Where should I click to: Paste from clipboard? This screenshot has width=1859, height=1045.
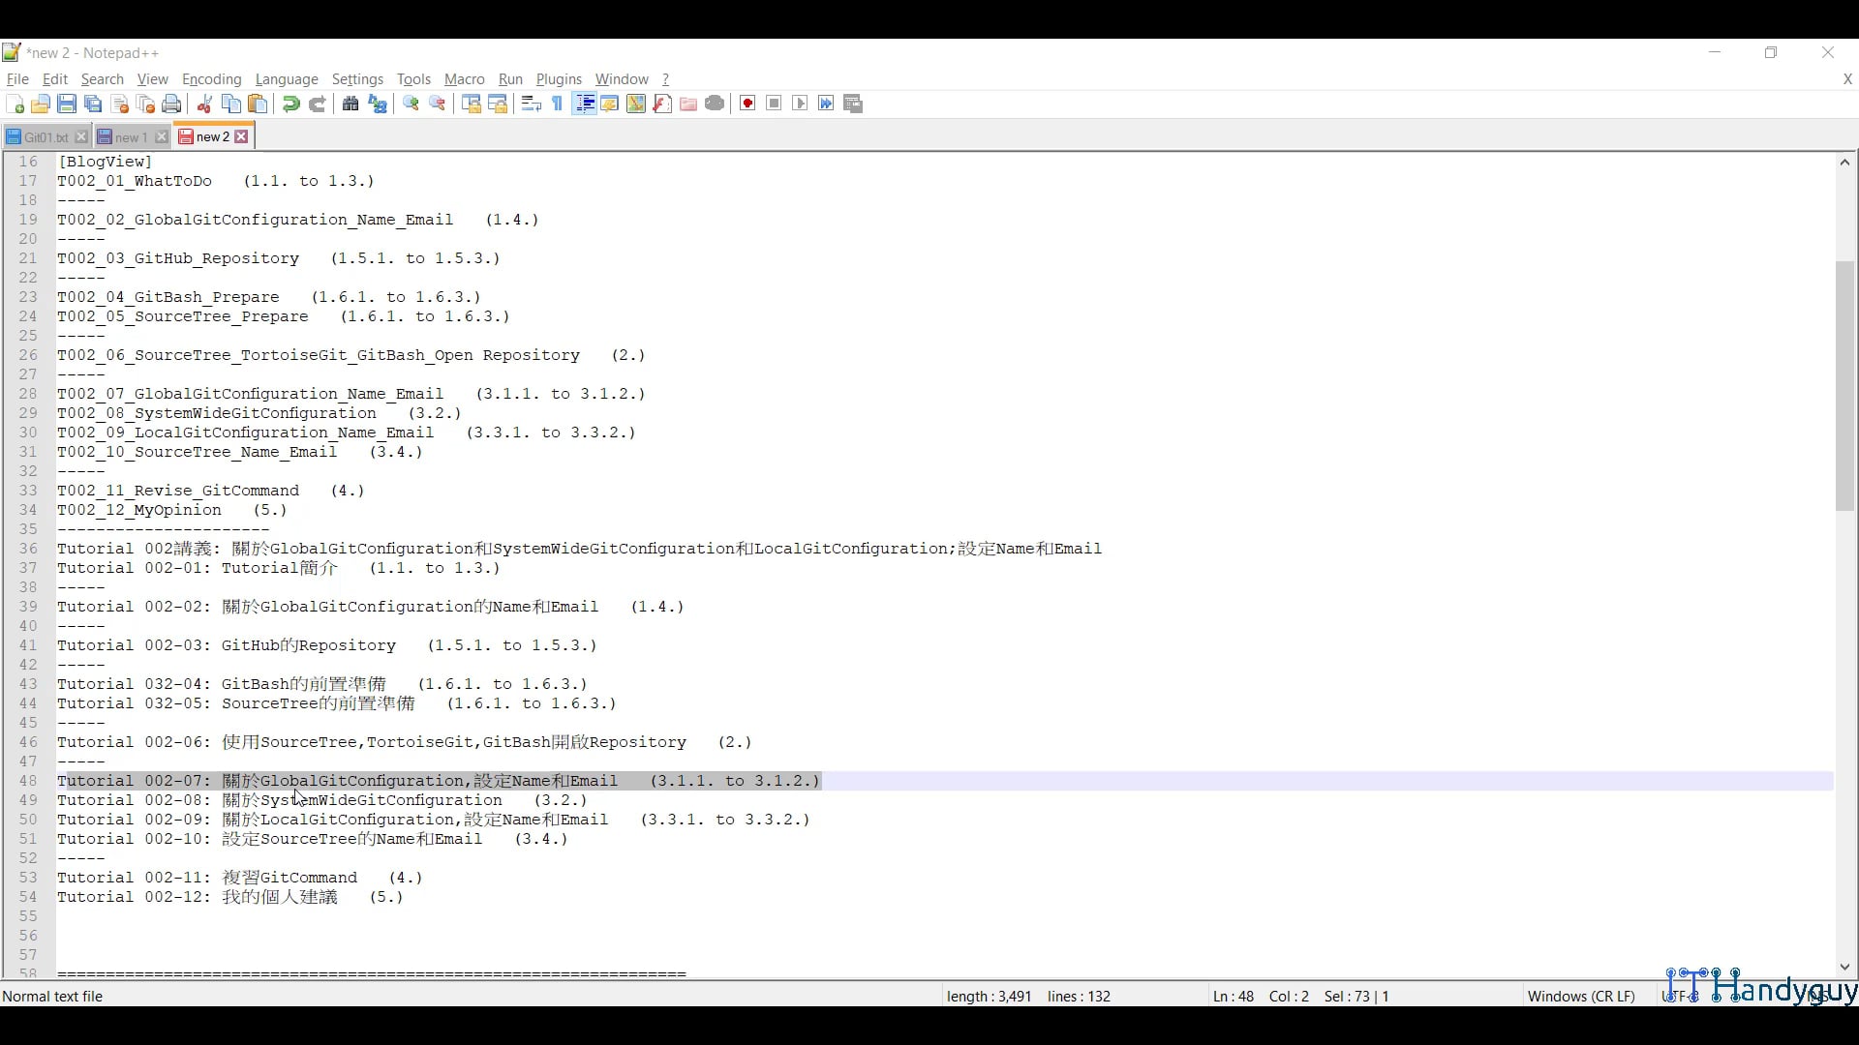pos(258,104)
